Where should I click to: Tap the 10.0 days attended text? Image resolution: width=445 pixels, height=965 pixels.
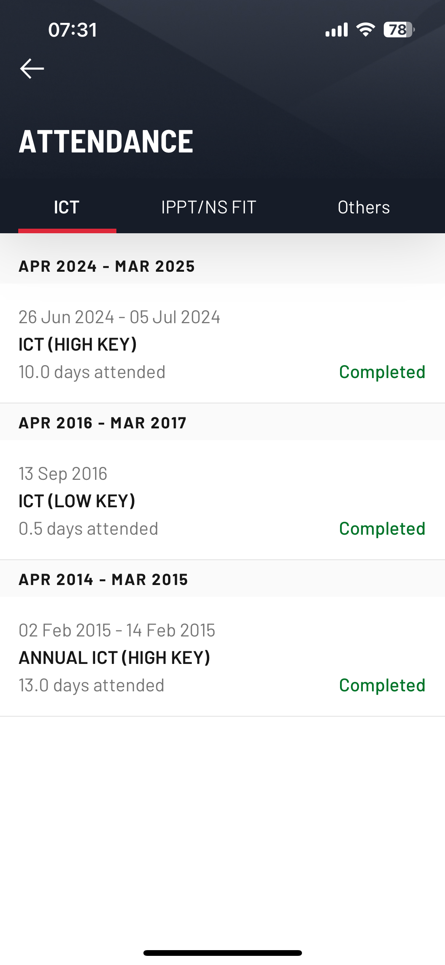(92, 372)
